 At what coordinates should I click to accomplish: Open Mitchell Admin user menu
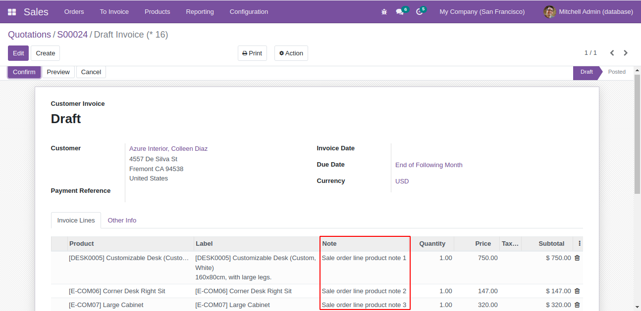point(588,12)
